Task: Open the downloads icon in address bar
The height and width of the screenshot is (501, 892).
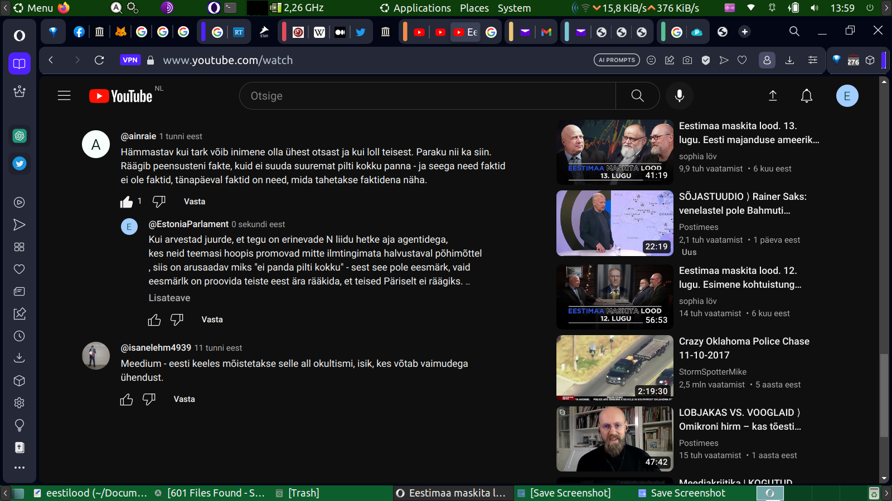Action: point(789,60)
